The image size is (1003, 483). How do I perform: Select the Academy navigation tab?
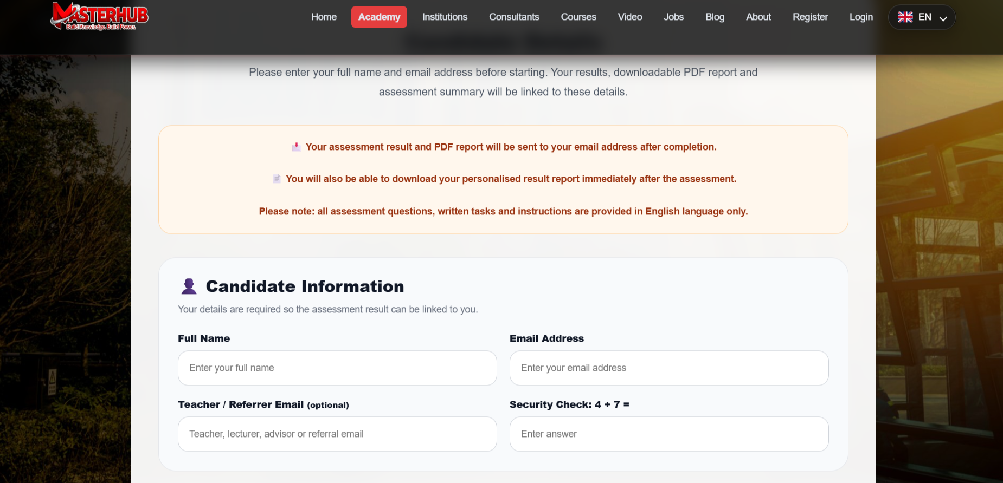[379, 17]
